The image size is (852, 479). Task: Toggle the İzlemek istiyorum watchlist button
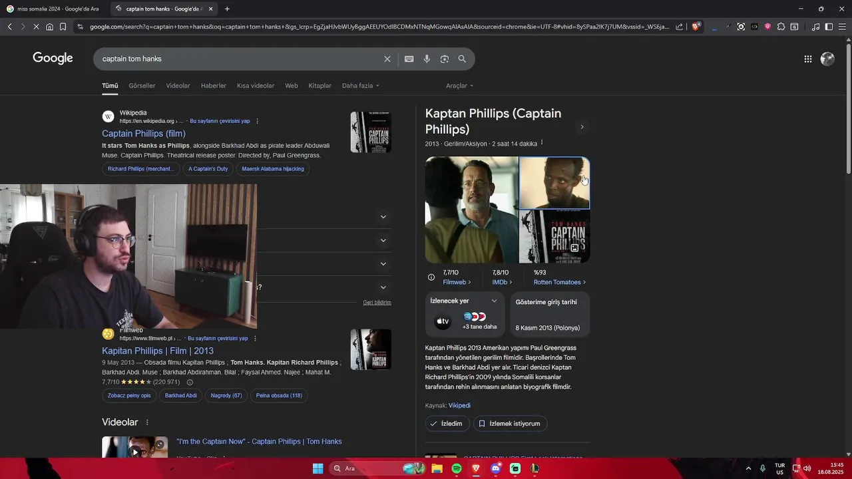pyautogui.click(x=511, y=423)
